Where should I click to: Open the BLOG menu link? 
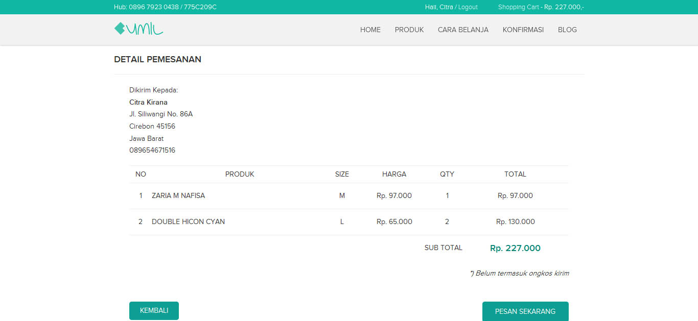pyautogui.click(x=567, y=30)
